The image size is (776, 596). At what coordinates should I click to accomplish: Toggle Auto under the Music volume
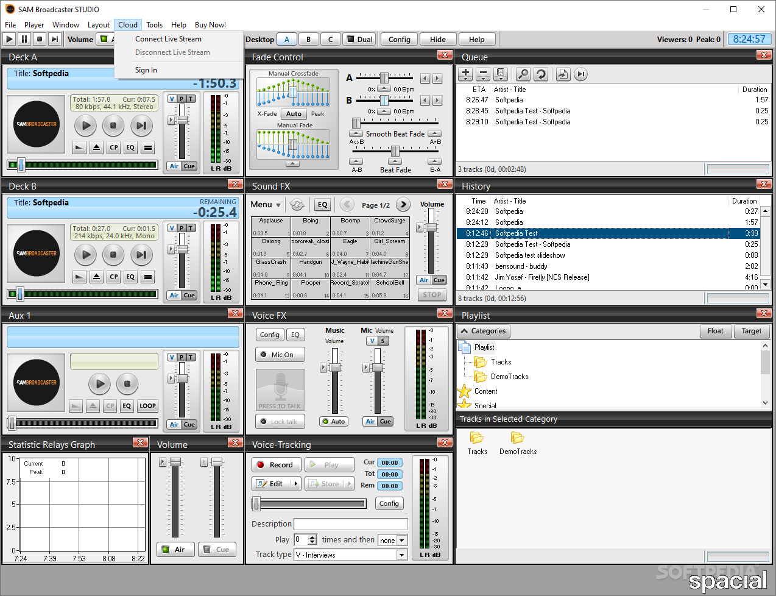tap(334, 422)
